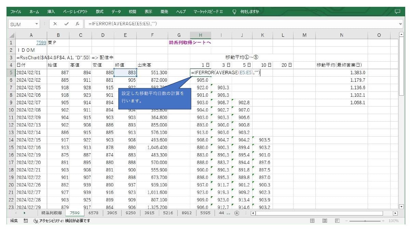Select cell with 2024/02/15 date

[x=31, y=140]
